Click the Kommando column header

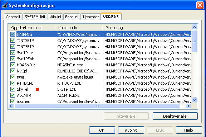coord(79,28)
